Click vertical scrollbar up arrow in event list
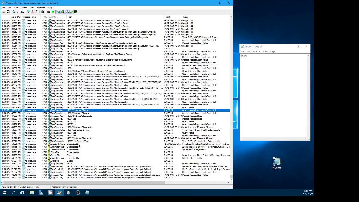The height and width of the screenshot is (202, 359). pos(231,17)
